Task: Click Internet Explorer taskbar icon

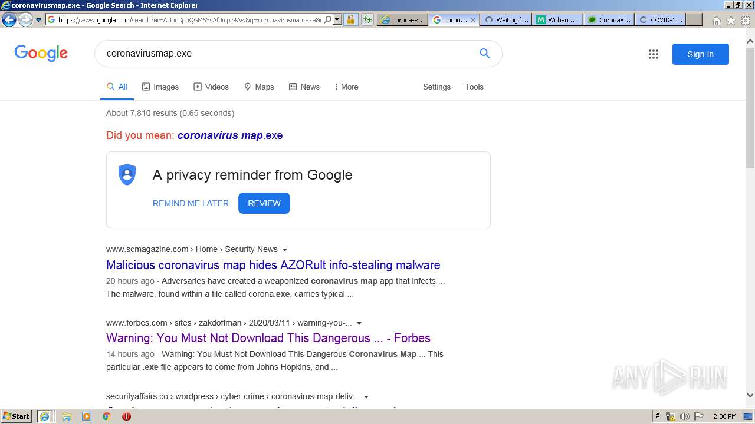Action: click(x=44, y=416)
